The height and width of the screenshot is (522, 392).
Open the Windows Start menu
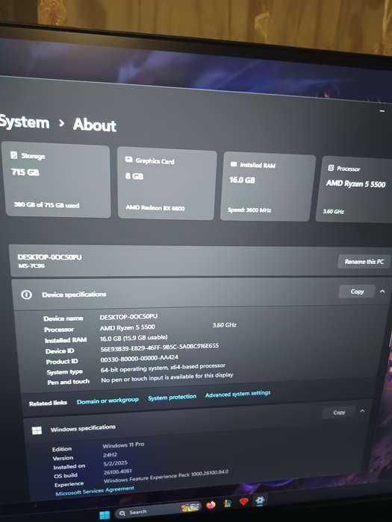click(105, 515)
